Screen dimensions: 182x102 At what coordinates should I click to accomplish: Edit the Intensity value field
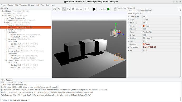pyautogui.click(x=161, y=29)
